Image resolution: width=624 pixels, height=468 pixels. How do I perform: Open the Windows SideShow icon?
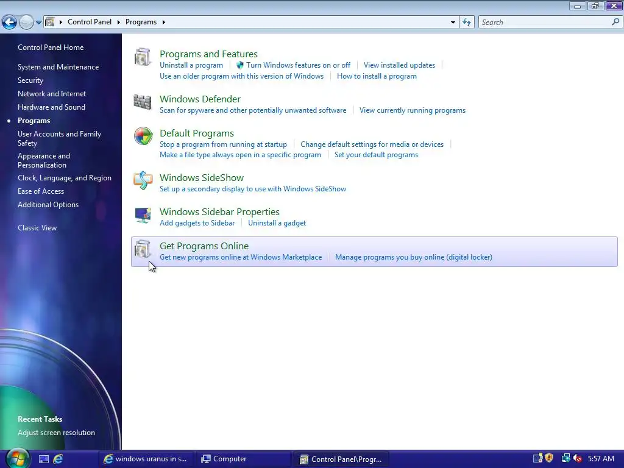pyautogui.click(x=143, y=180)
